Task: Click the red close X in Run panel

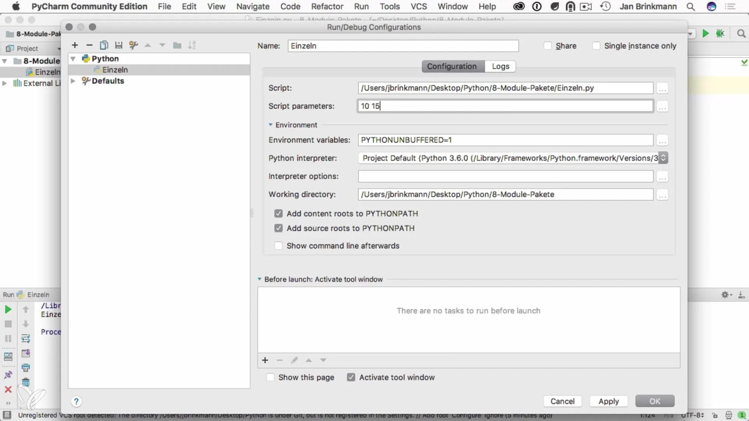Action: [8, 389]
